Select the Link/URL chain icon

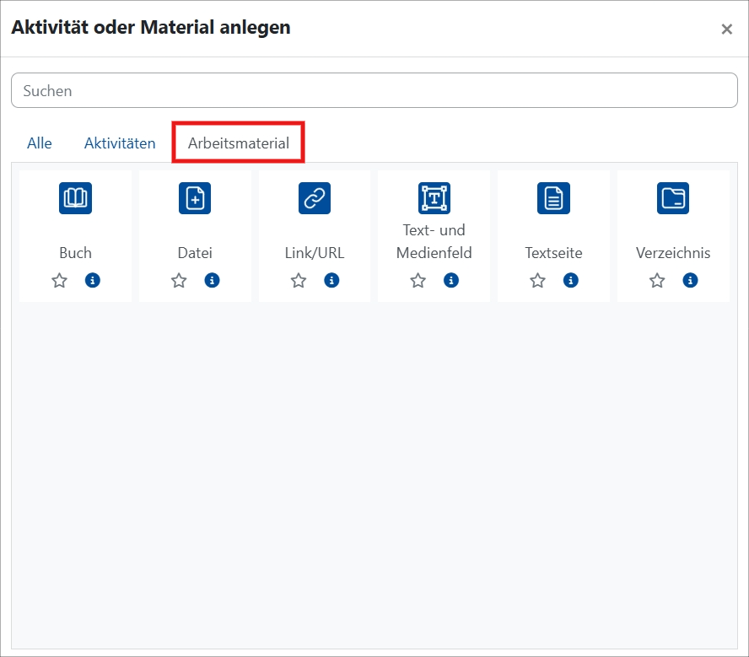coord(314,198)
